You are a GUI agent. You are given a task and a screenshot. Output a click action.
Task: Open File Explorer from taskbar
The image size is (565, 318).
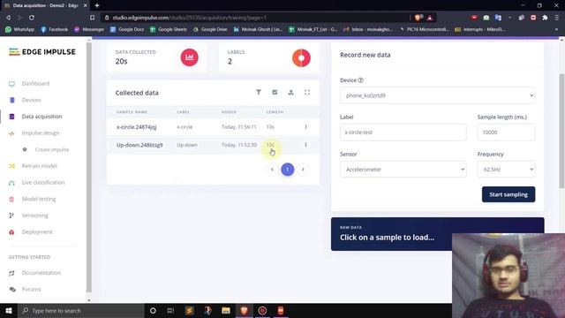click(226, 310)
